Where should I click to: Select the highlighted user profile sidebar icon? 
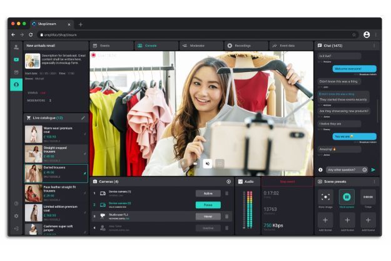[x=16, y=85]
